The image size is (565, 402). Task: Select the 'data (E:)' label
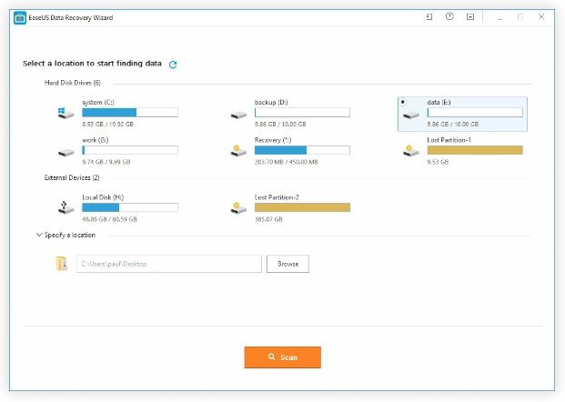(x=439, y=102)
